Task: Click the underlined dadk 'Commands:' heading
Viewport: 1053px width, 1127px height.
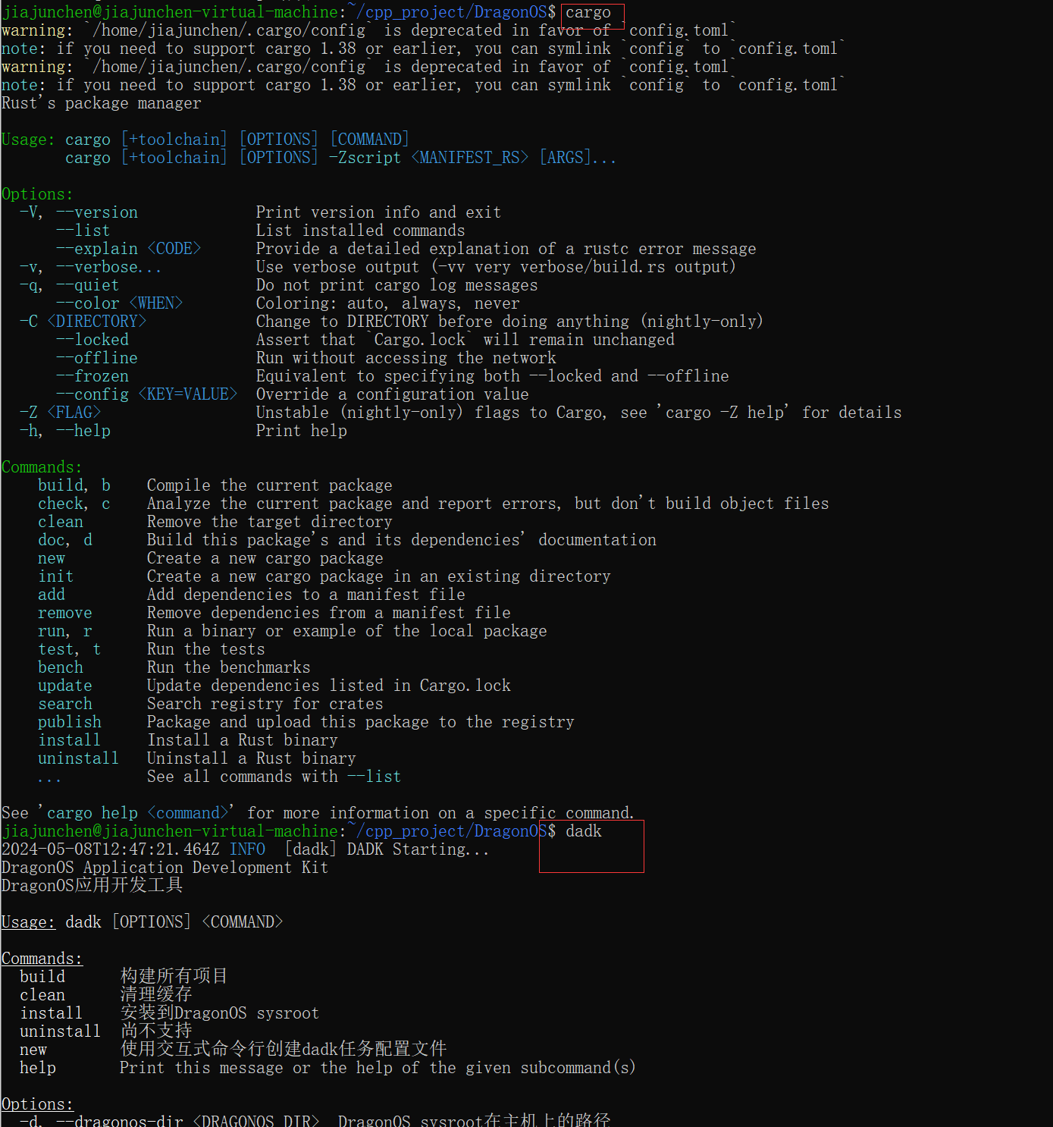Action: tap(42, 959)
